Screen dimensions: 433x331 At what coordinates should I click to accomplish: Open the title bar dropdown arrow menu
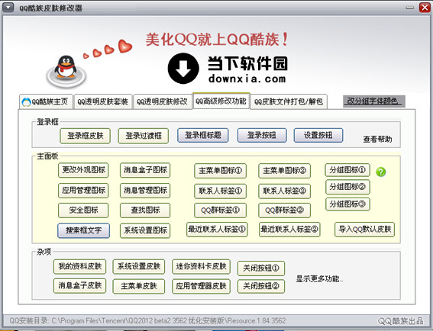pos(8,7)
